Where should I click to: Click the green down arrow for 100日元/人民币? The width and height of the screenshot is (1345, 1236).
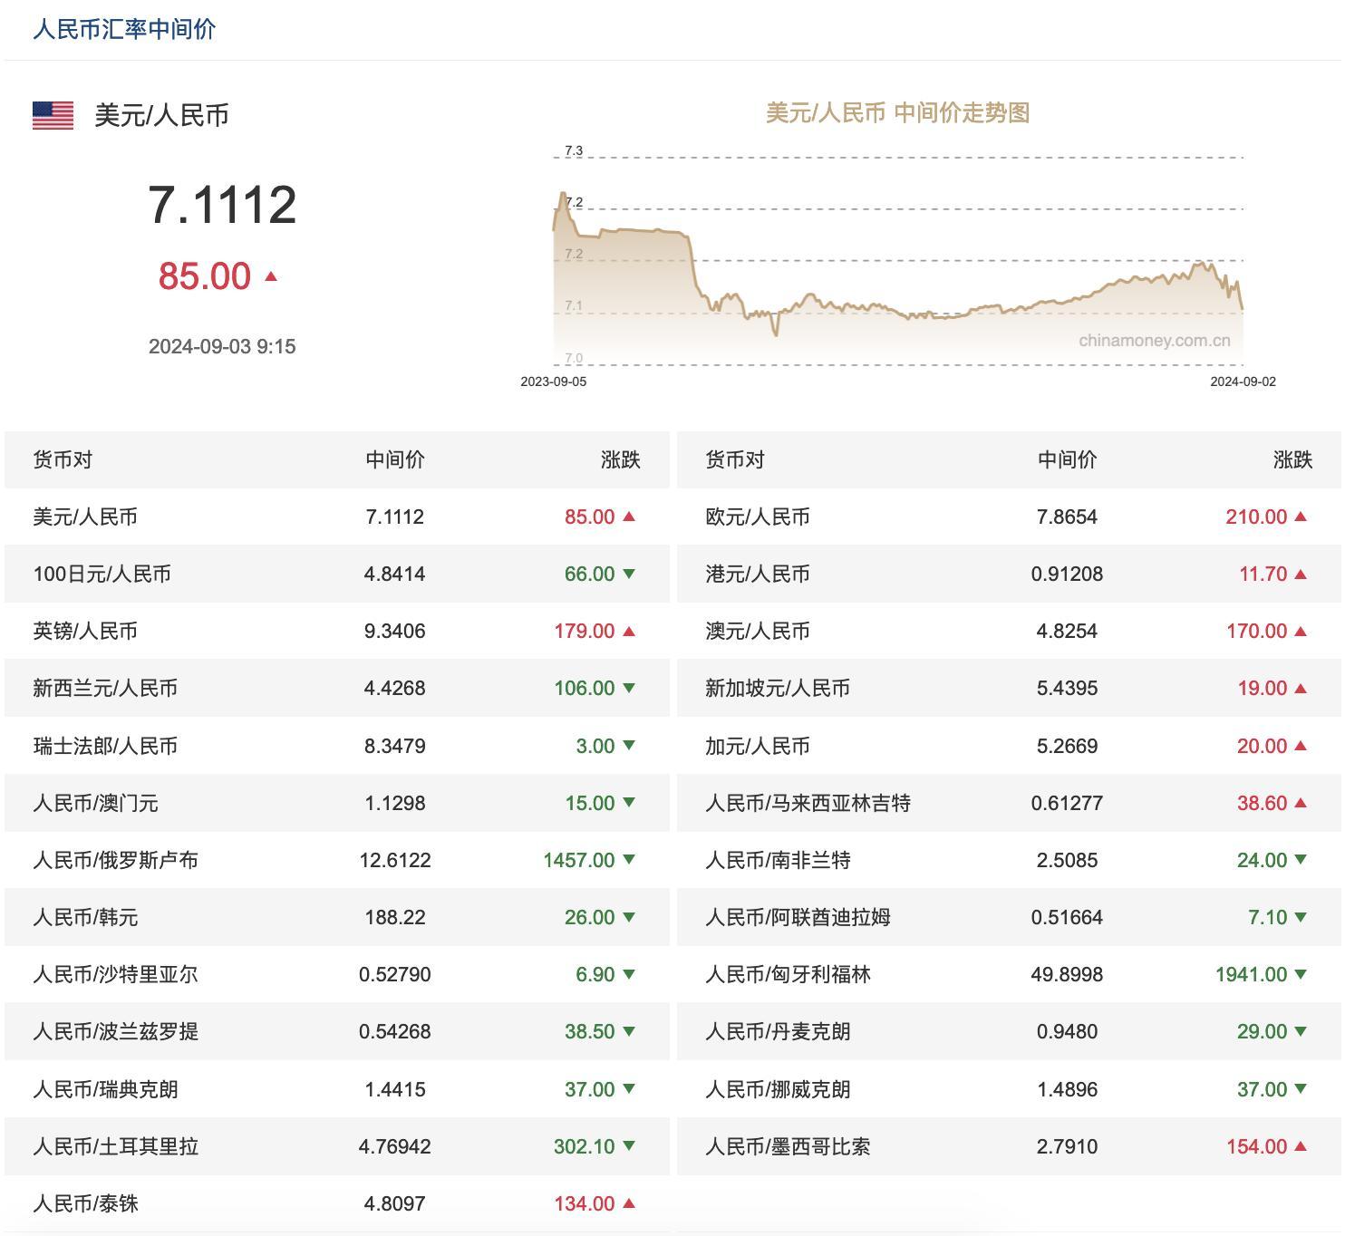coord(628,574)
